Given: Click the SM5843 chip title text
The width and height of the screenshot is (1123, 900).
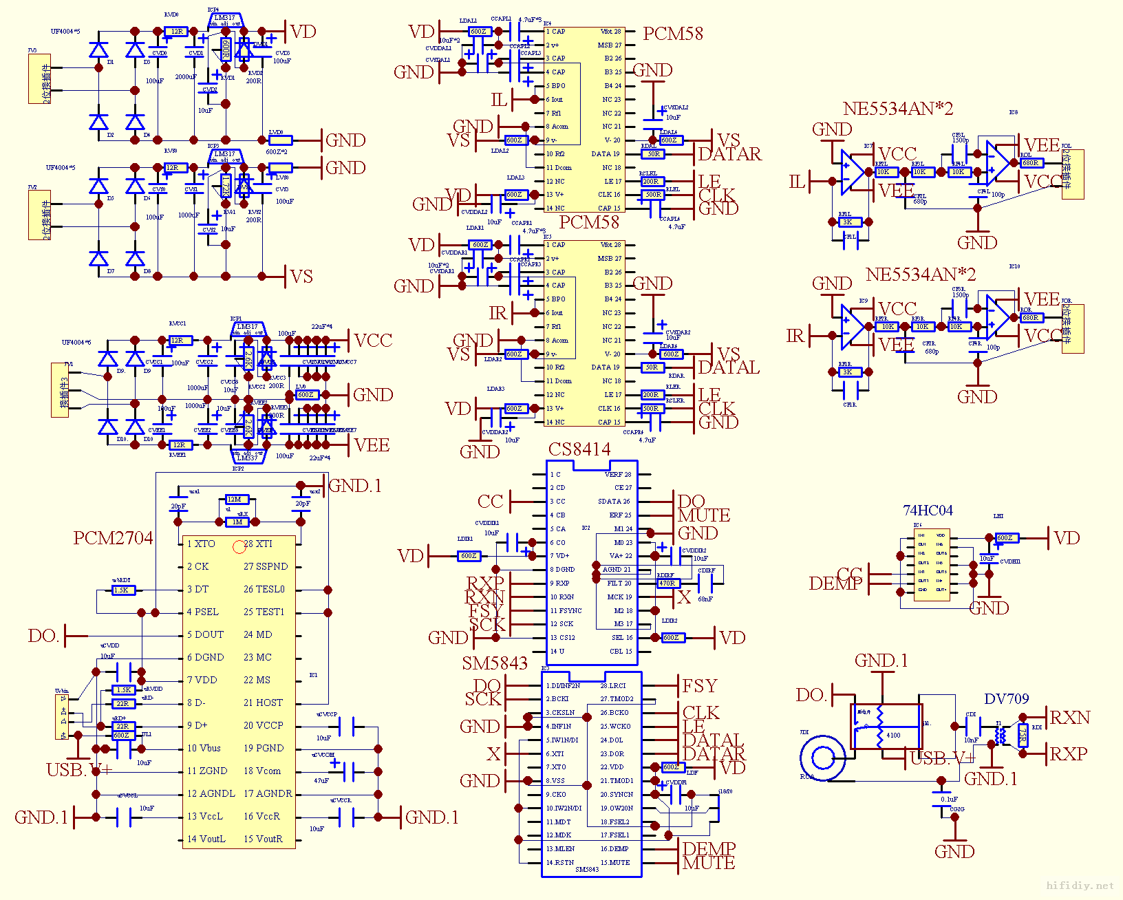Looking at the screenshot, I should click(494, 663).
